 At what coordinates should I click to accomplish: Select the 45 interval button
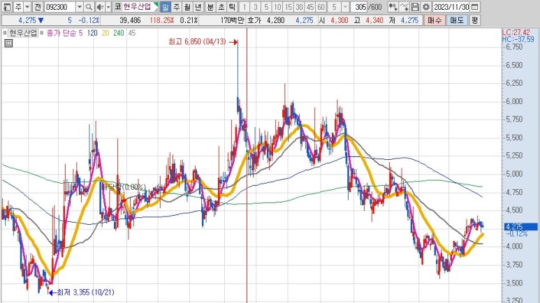tap(310, 6)
